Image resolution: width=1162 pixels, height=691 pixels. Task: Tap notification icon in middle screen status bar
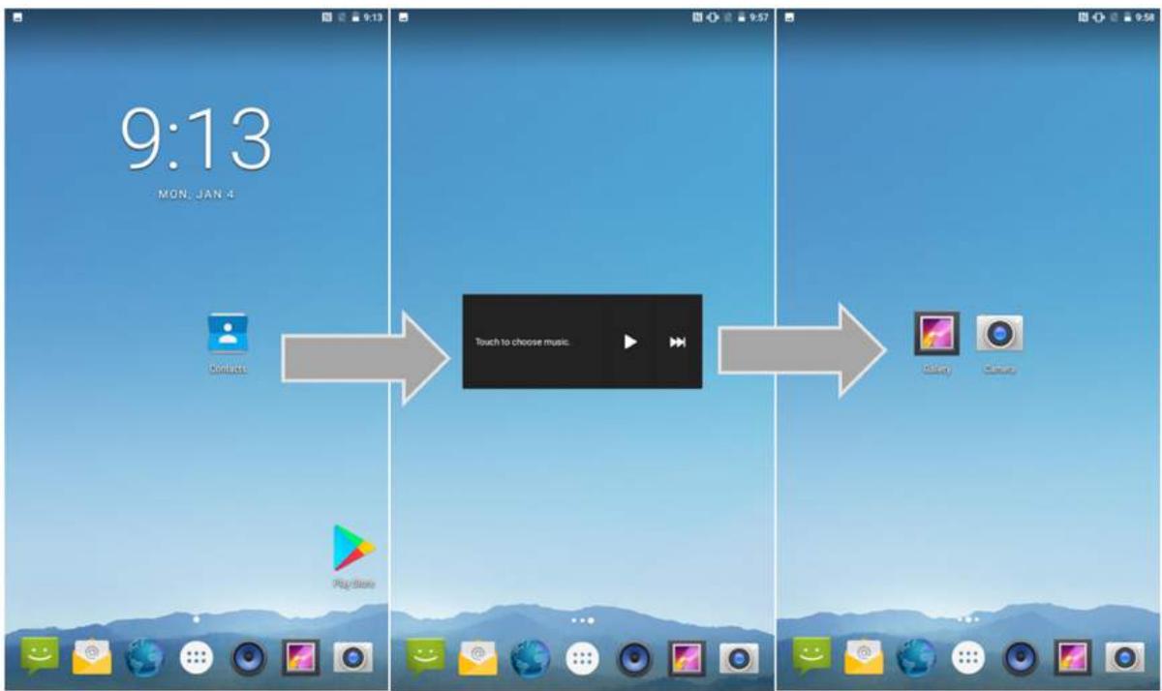pos(404,17)
